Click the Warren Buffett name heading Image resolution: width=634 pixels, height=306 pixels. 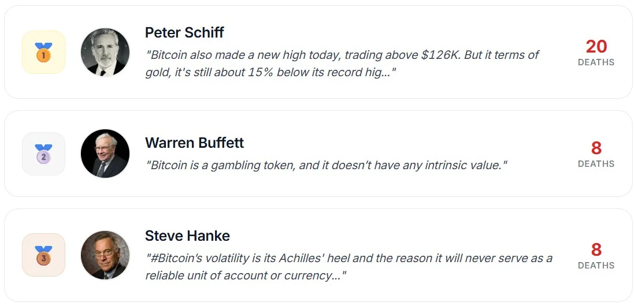tap(194, 143)
